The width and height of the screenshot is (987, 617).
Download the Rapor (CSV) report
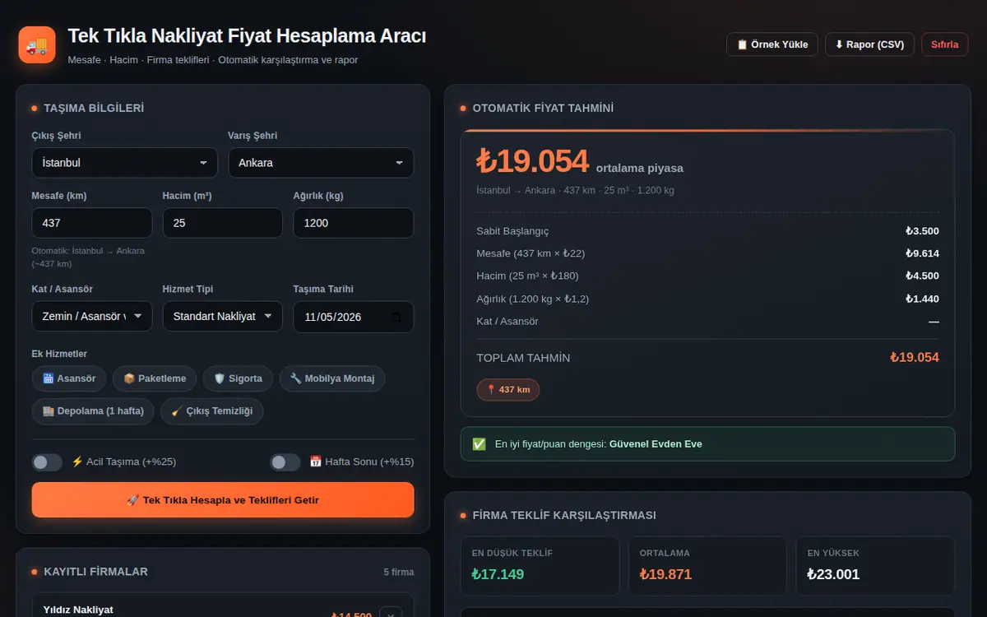tap(869, 44)
